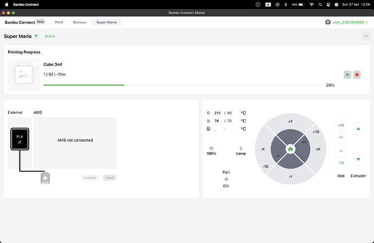Click the Bambu Connect logo text
The image size is (374, 243).
(20, 22)
